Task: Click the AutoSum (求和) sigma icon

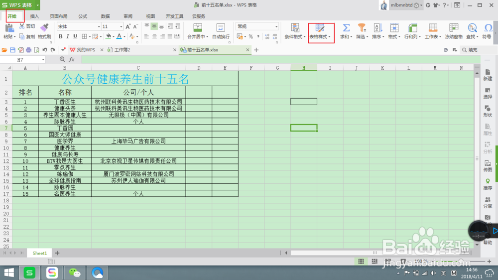Action: [x=346, y=27]
